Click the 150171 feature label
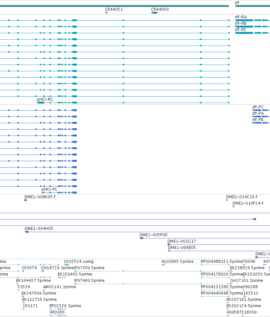Image resolution: width=270 pixels, height=317 pixels. coord(30,306)
